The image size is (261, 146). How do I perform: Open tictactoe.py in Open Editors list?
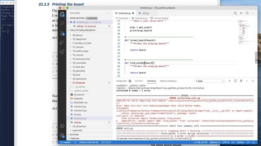pyautogui.click(x=90, y=22)
